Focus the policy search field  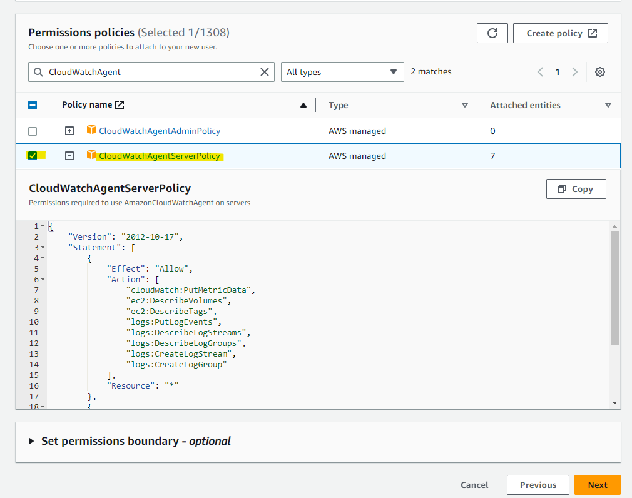coord(151,72)
